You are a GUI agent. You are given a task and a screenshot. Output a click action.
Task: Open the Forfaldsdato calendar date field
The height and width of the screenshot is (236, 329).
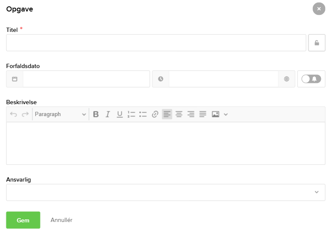[86, 79]
